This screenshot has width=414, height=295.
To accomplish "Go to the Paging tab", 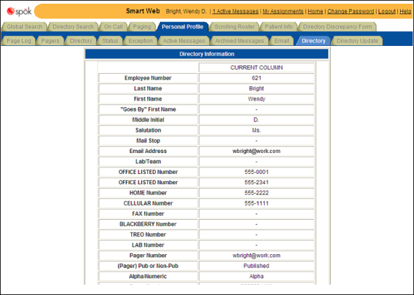I will click(142, 27).
